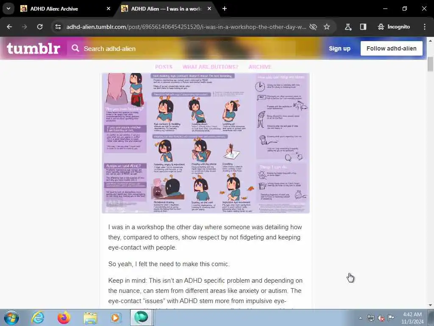
Task: Open the eye contact comic image
Action: click(x=206, y=143)
